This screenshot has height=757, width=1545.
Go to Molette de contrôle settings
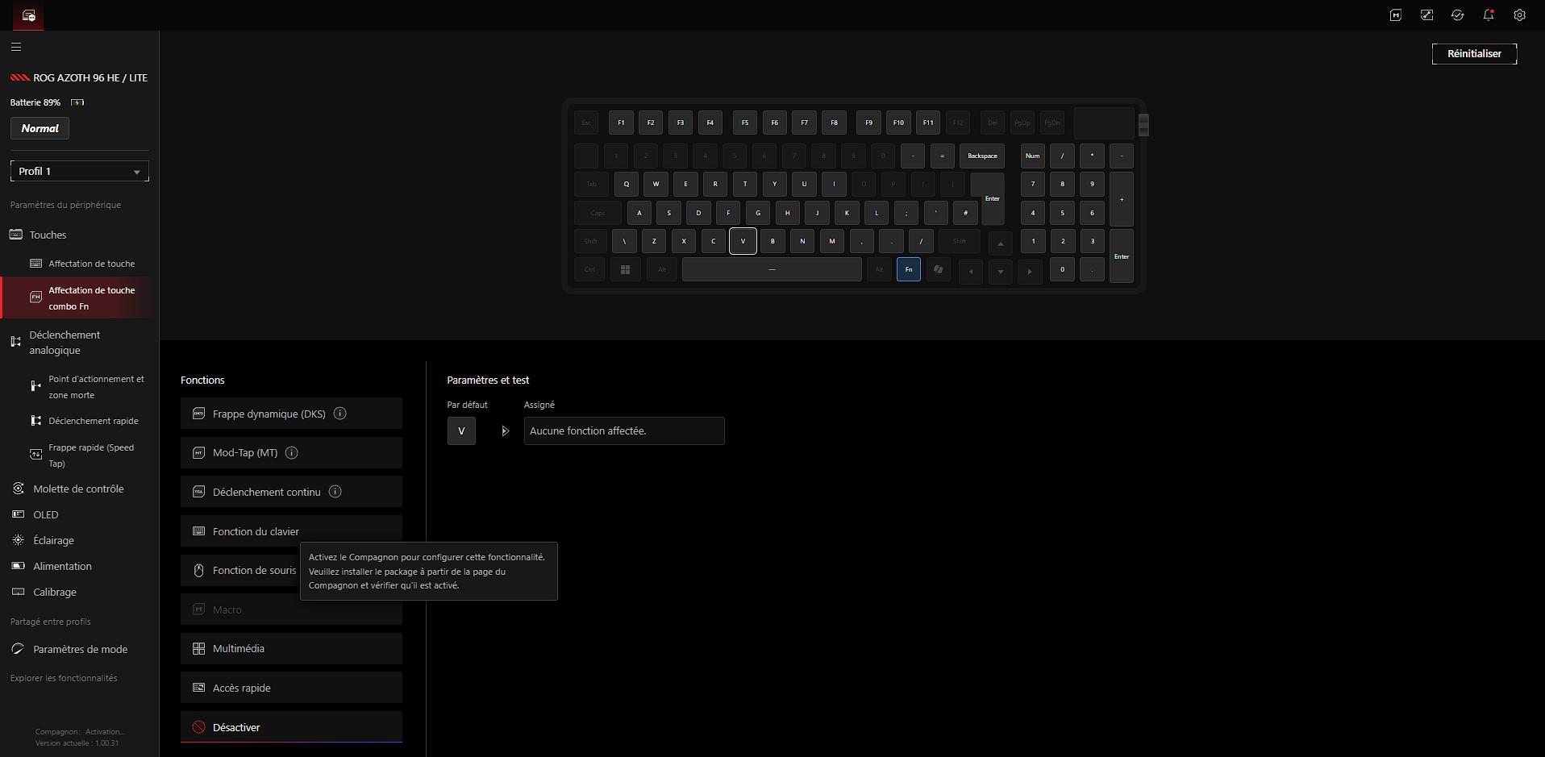78,489
